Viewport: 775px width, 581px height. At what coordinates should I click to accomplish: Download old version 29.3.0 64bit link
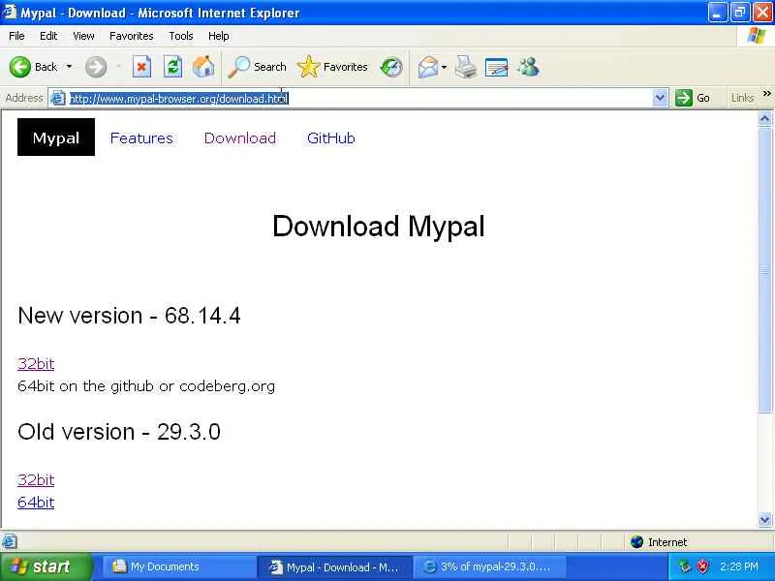coord(36,502)
